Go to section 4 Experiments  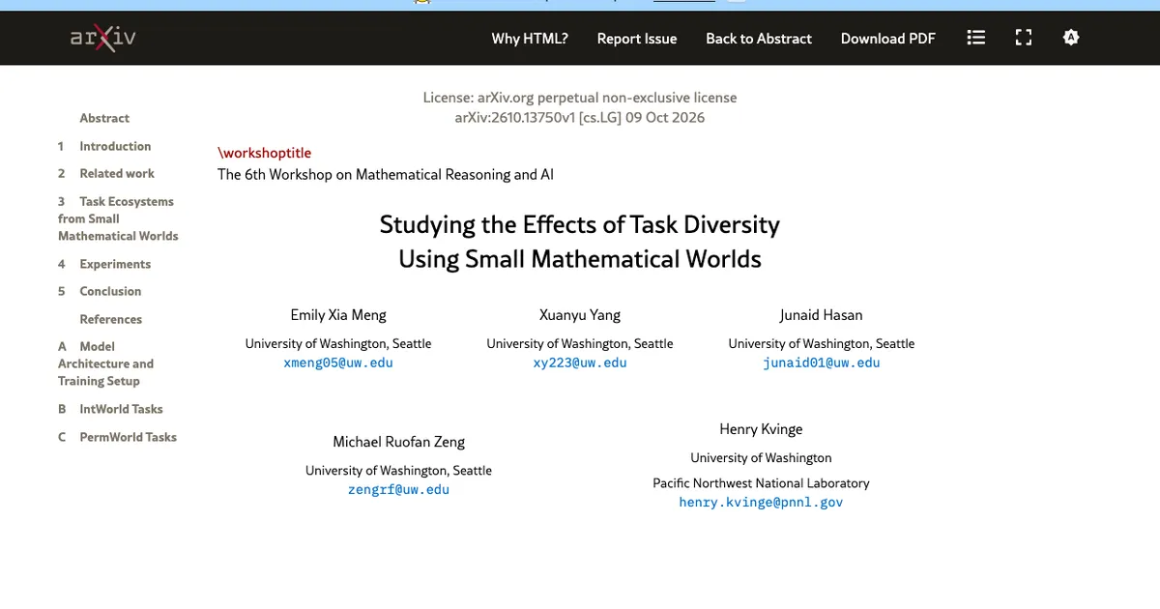point(104,264)
